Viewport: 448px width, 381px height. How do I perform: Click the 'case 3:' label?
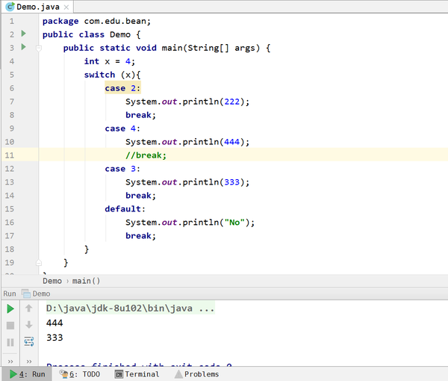122,169
